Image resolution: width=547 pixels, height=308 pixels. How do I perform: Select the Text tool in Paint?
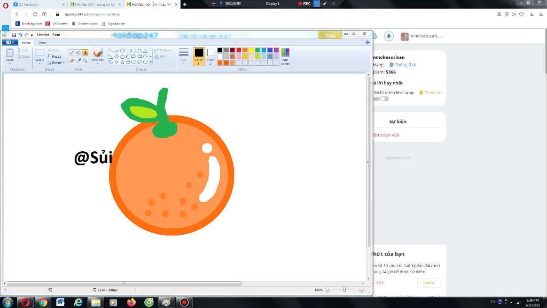click(85, 53)
